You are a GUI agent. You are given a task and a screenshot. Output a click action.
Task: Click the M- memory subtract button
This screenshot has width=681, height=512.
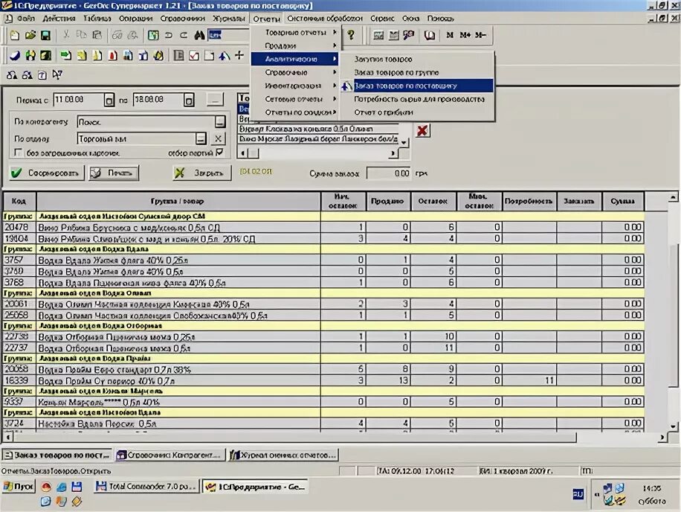[480, 35]
